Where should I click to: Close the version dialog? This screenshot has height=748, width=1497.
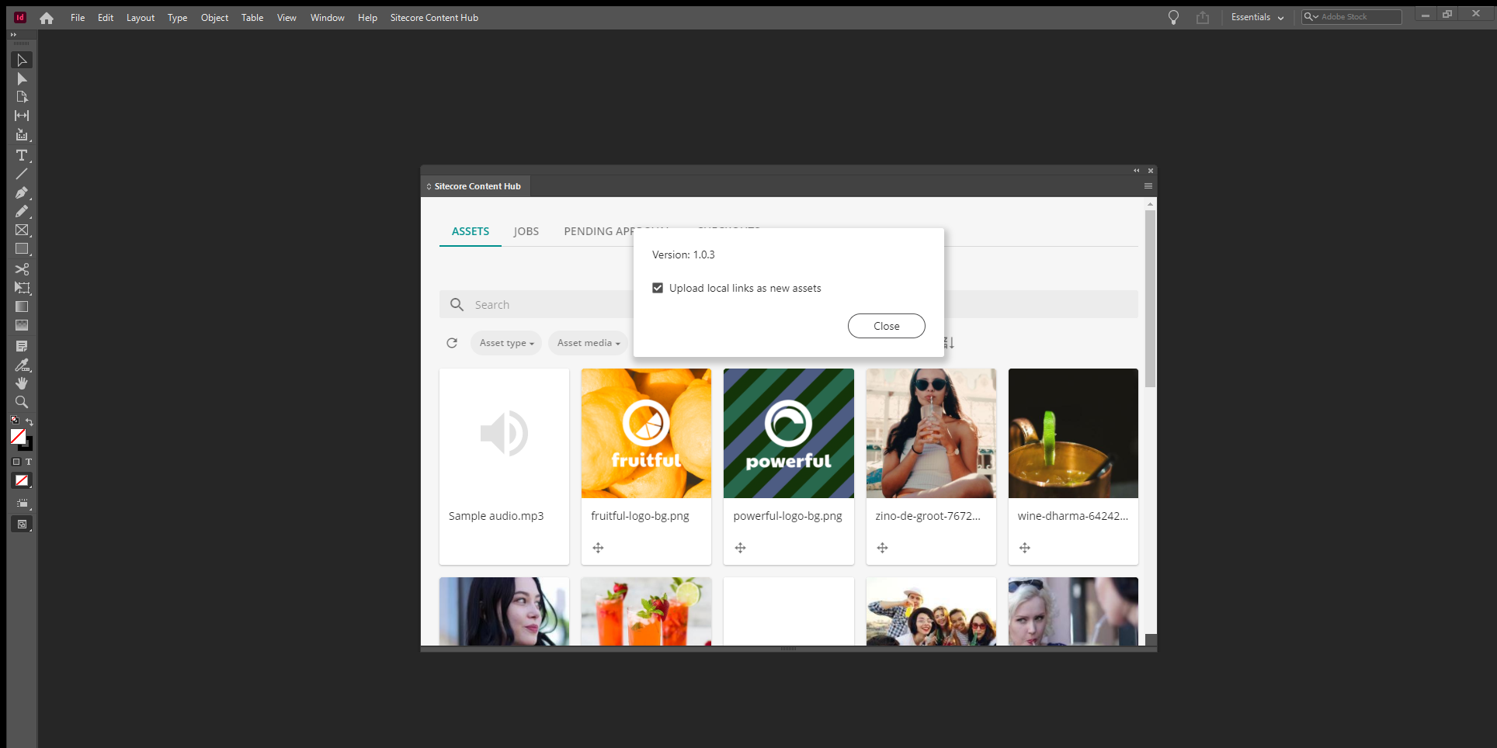pyautogui.click(x=886, y=326)
